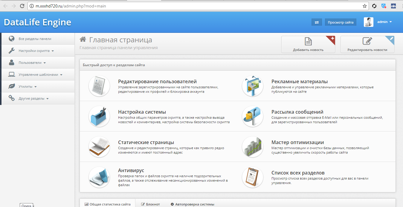This screenshot has width=403, height=207.
Task: Open the message mailing mailbox icon
Action: tap(252, 116)
